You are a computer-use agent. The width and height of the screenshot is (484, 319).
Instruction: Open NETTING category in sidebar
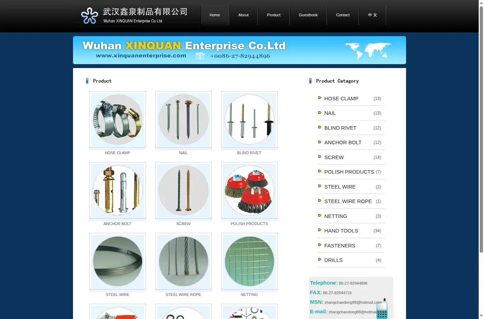click(336, 216)
